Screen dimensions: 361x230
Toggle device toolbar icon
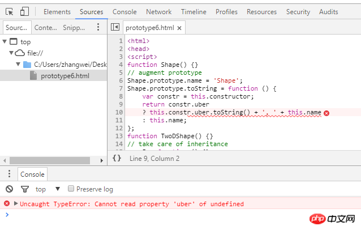[x=24, y=11]
